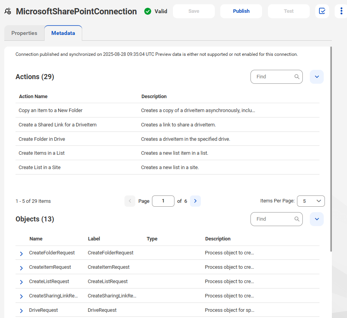
Task: Collapse the Actions section with chevron button
Action: (x=317, y=77)
